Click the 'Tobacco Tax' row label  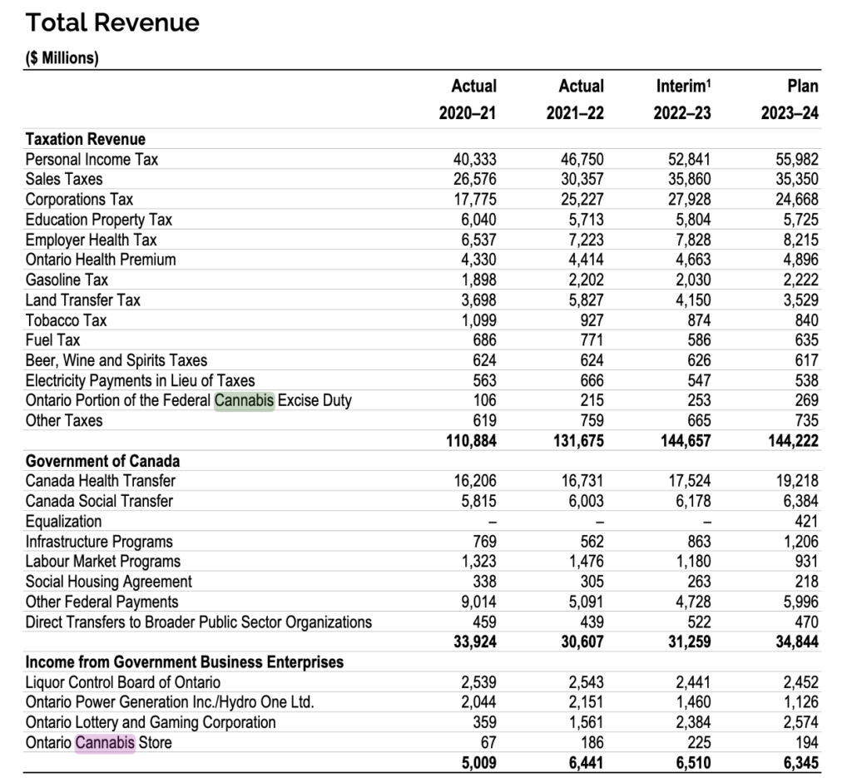click(x=67, y=320)
